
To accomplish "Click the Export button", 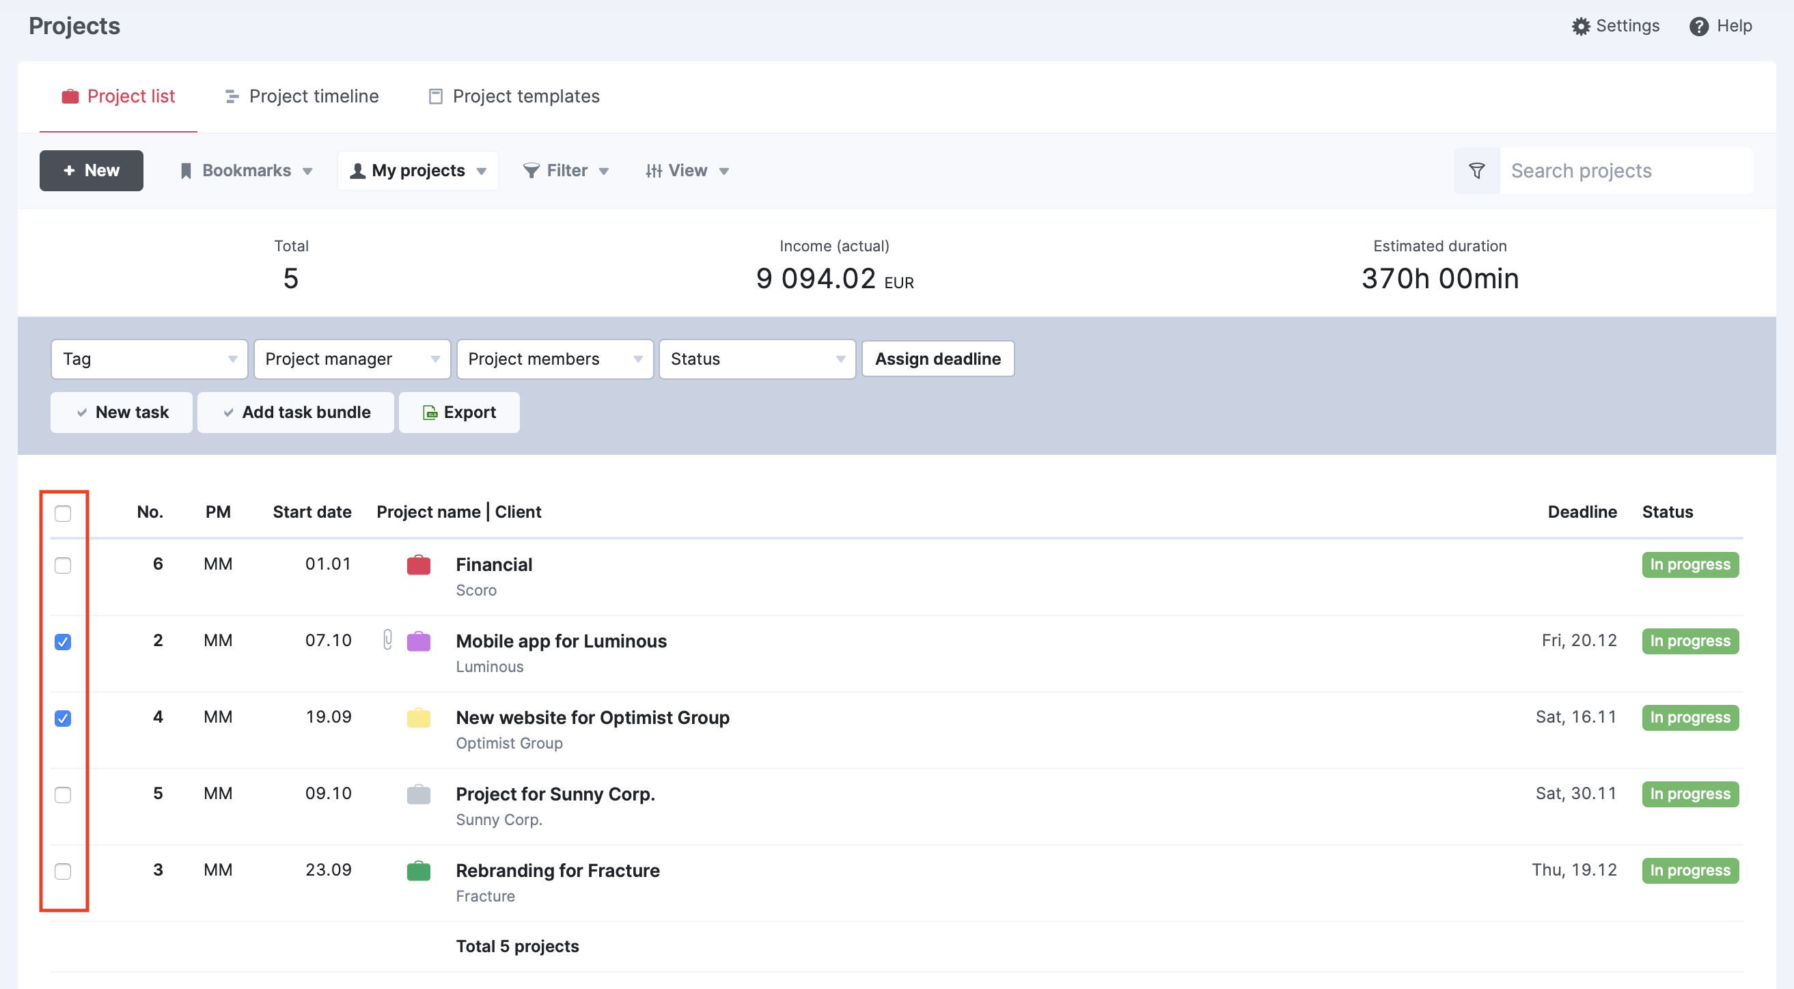I will [459, 413].
